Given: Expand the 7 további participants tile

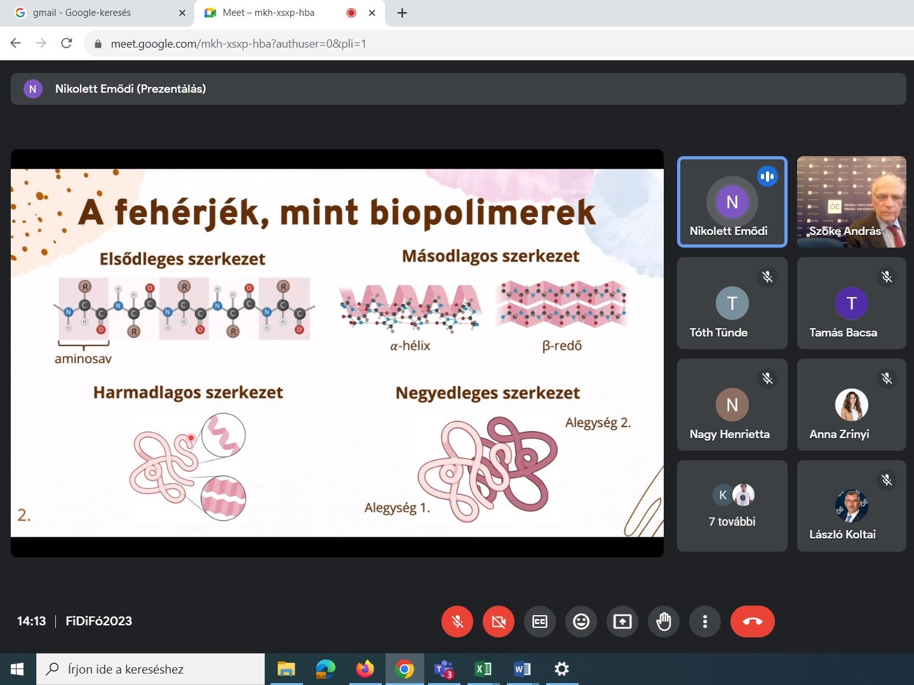Looking at the screenshot, I should 732,506.
